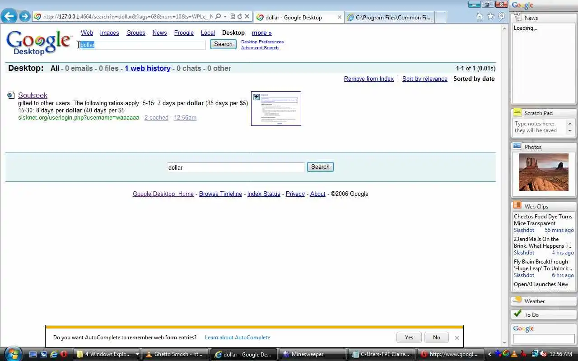
Task: Click 'Remove from Index' link
Action: pyautogui.click(x=369, y=79)
